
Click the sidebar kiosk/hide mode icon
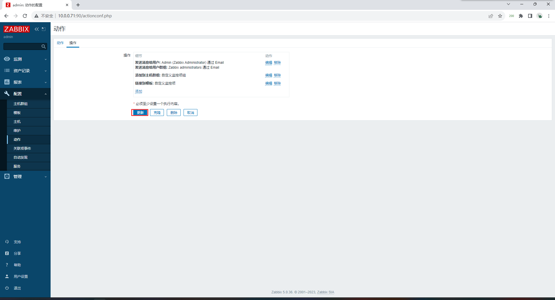[44, 29]
